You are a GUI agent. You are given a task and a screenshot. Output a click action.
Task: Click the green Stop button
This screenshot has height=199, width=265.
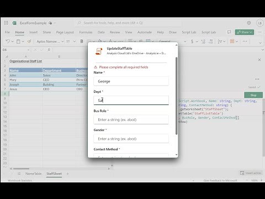(253, 95)
